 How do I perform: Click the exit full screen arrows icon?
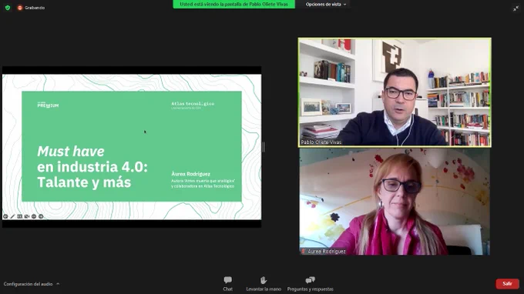coord(516,8)
